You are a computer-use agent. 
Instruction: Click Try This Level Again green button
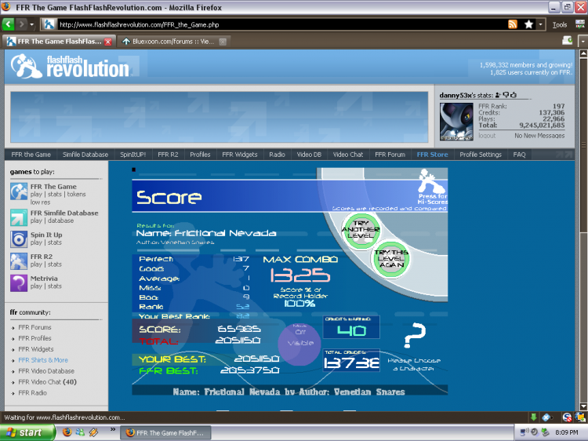pos(391,259)
